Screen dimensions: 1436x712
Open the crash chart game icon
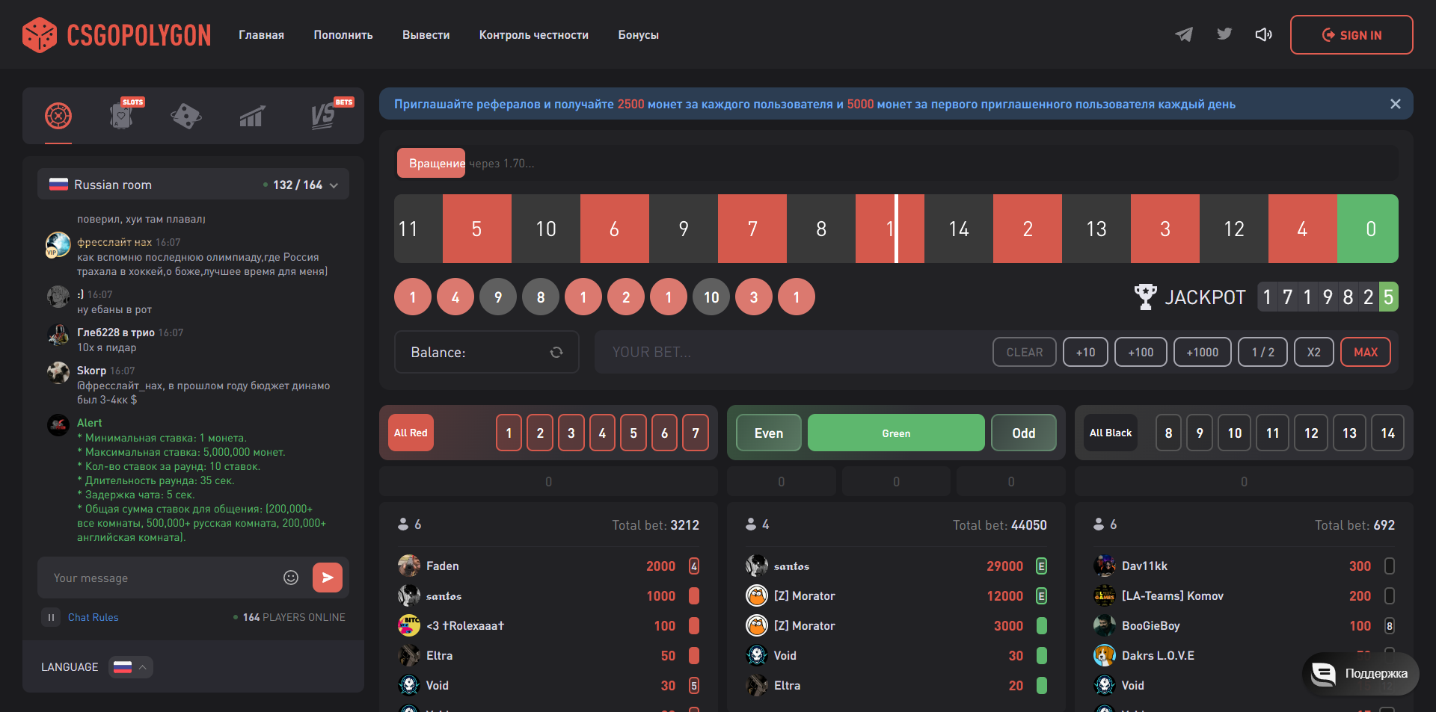pyautogui.click(x=252, y=117)
